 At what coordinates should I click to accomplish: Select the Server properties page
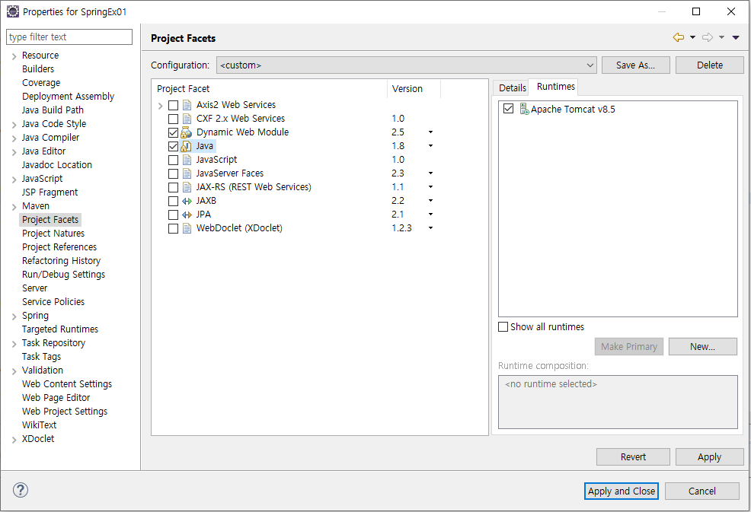(34, 288)
